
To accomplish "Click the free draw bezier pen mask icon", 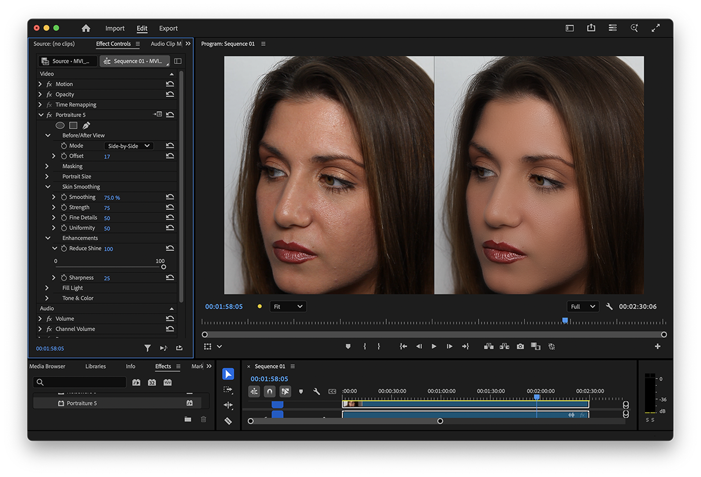I will (86, 125).
